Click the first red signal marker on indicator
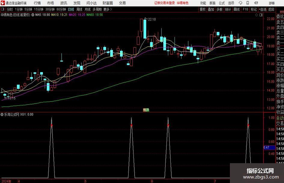 tap(52, 125)
